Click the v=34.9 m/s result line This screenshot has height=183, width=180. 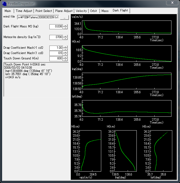[13, 77]
